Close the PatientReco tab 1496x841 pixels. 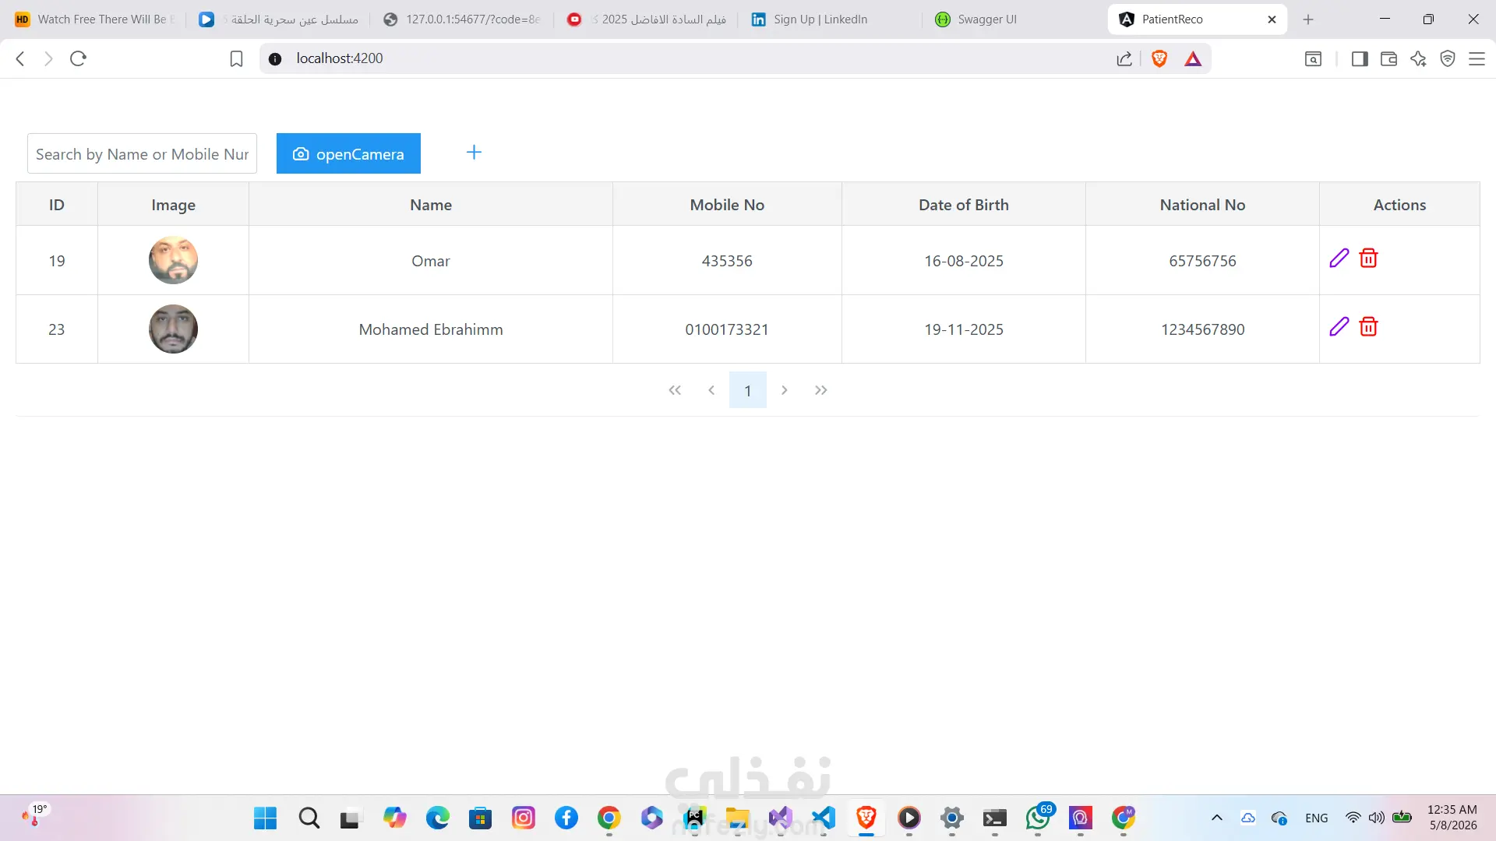tap(1272, 19)
